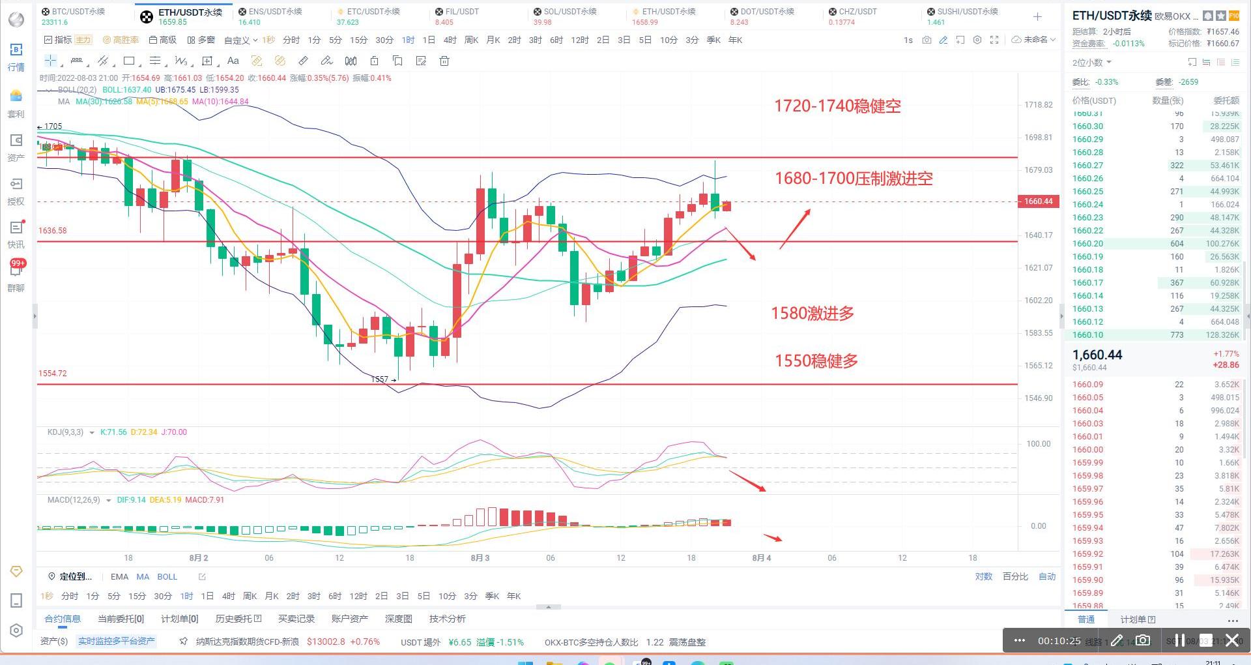Open the wave pattern tool

click(181, 61)
